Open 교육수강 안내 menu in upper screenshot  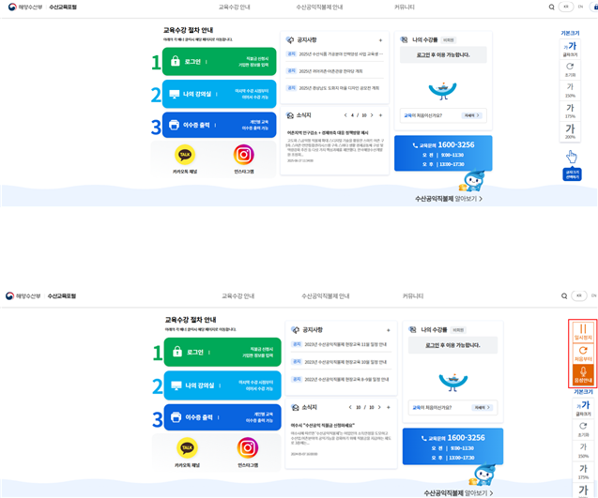[234, 7]
